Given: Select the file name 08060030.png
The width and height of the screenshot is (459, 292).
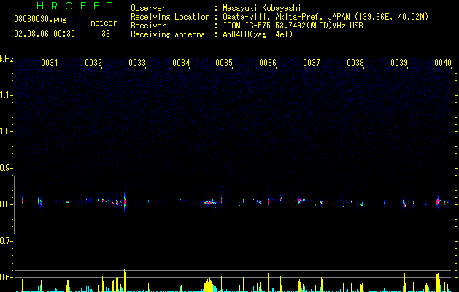Looking at the screenshot, I should (40, 19).
